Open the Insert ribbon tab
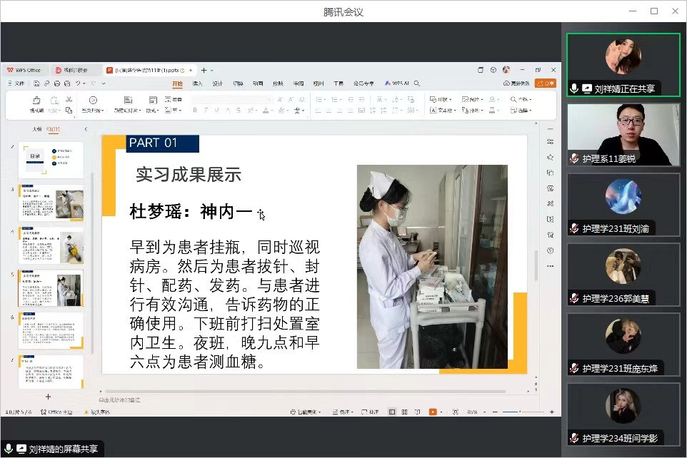 point(197,83)
